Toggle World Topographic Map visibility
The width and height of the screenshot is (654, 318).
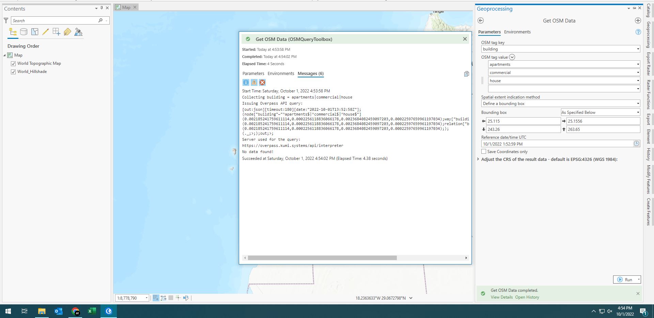click(13, 63)
